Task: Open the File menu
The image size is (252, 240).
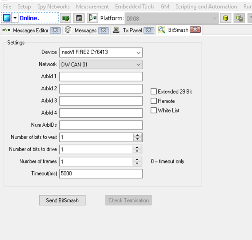Action: [7, 7]
